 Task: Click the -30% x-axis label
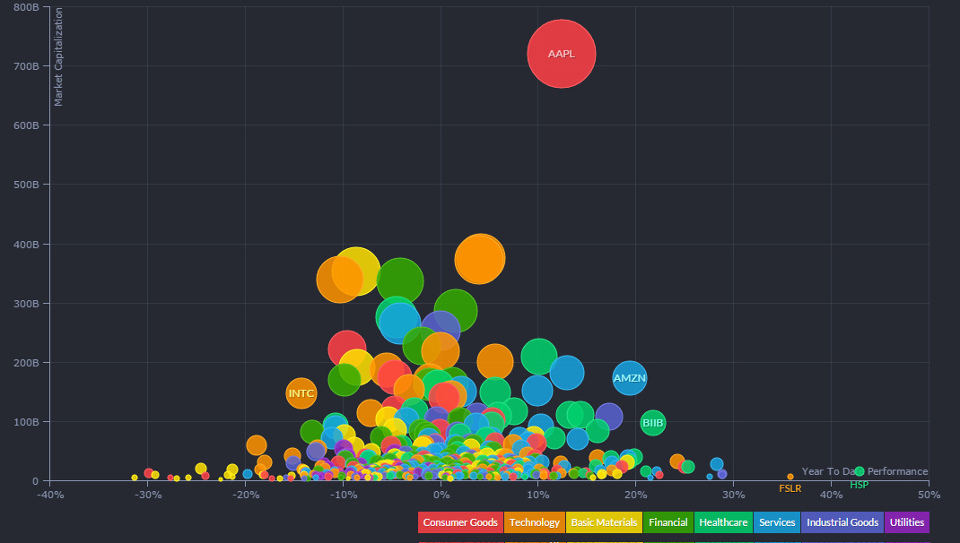pos(148,495)
